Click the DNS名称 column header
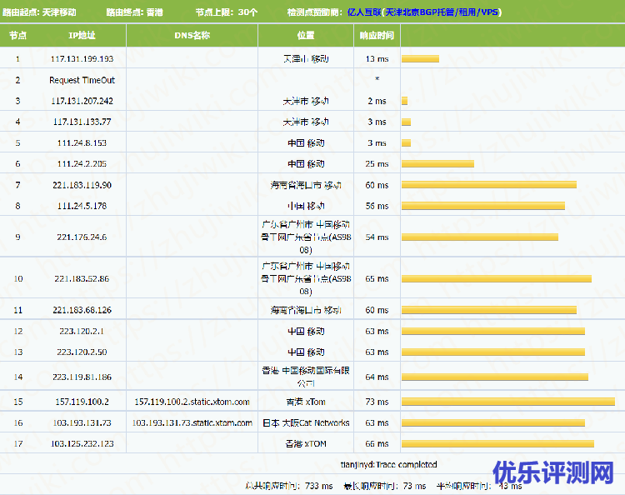The height and width of the screenshot is (495, 625). [x=192, y=36]
